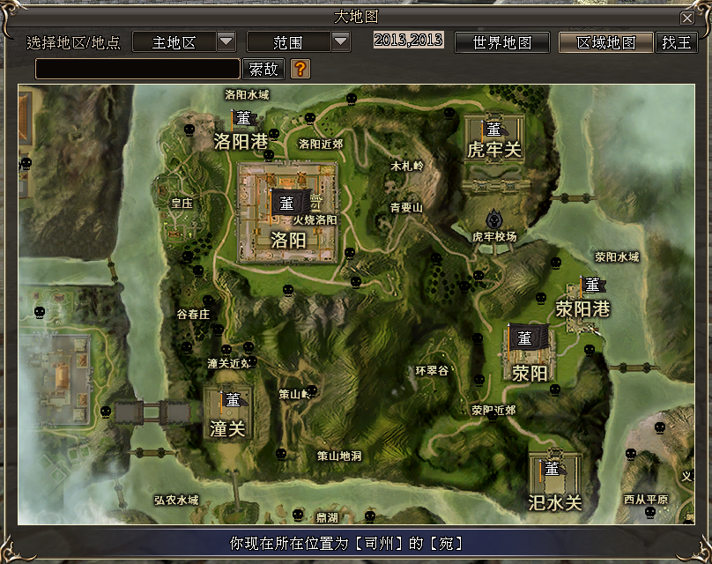Select the 洛阳 city on map
Screen dimensions: 712x564
click(288, 240)
